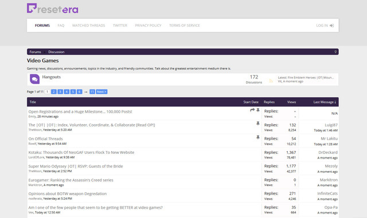Click last poster Opa-Pa

pyautogui.click(x=331, y=207)
